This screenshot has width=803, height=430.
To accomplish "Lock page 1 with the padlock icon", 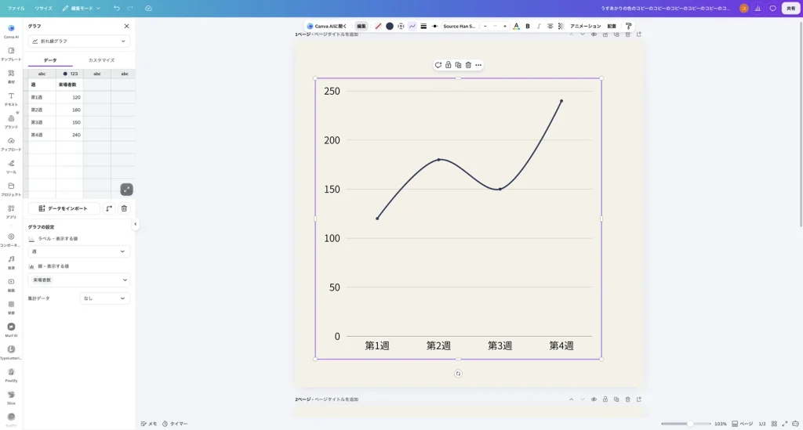I will (x=605, y=34).
